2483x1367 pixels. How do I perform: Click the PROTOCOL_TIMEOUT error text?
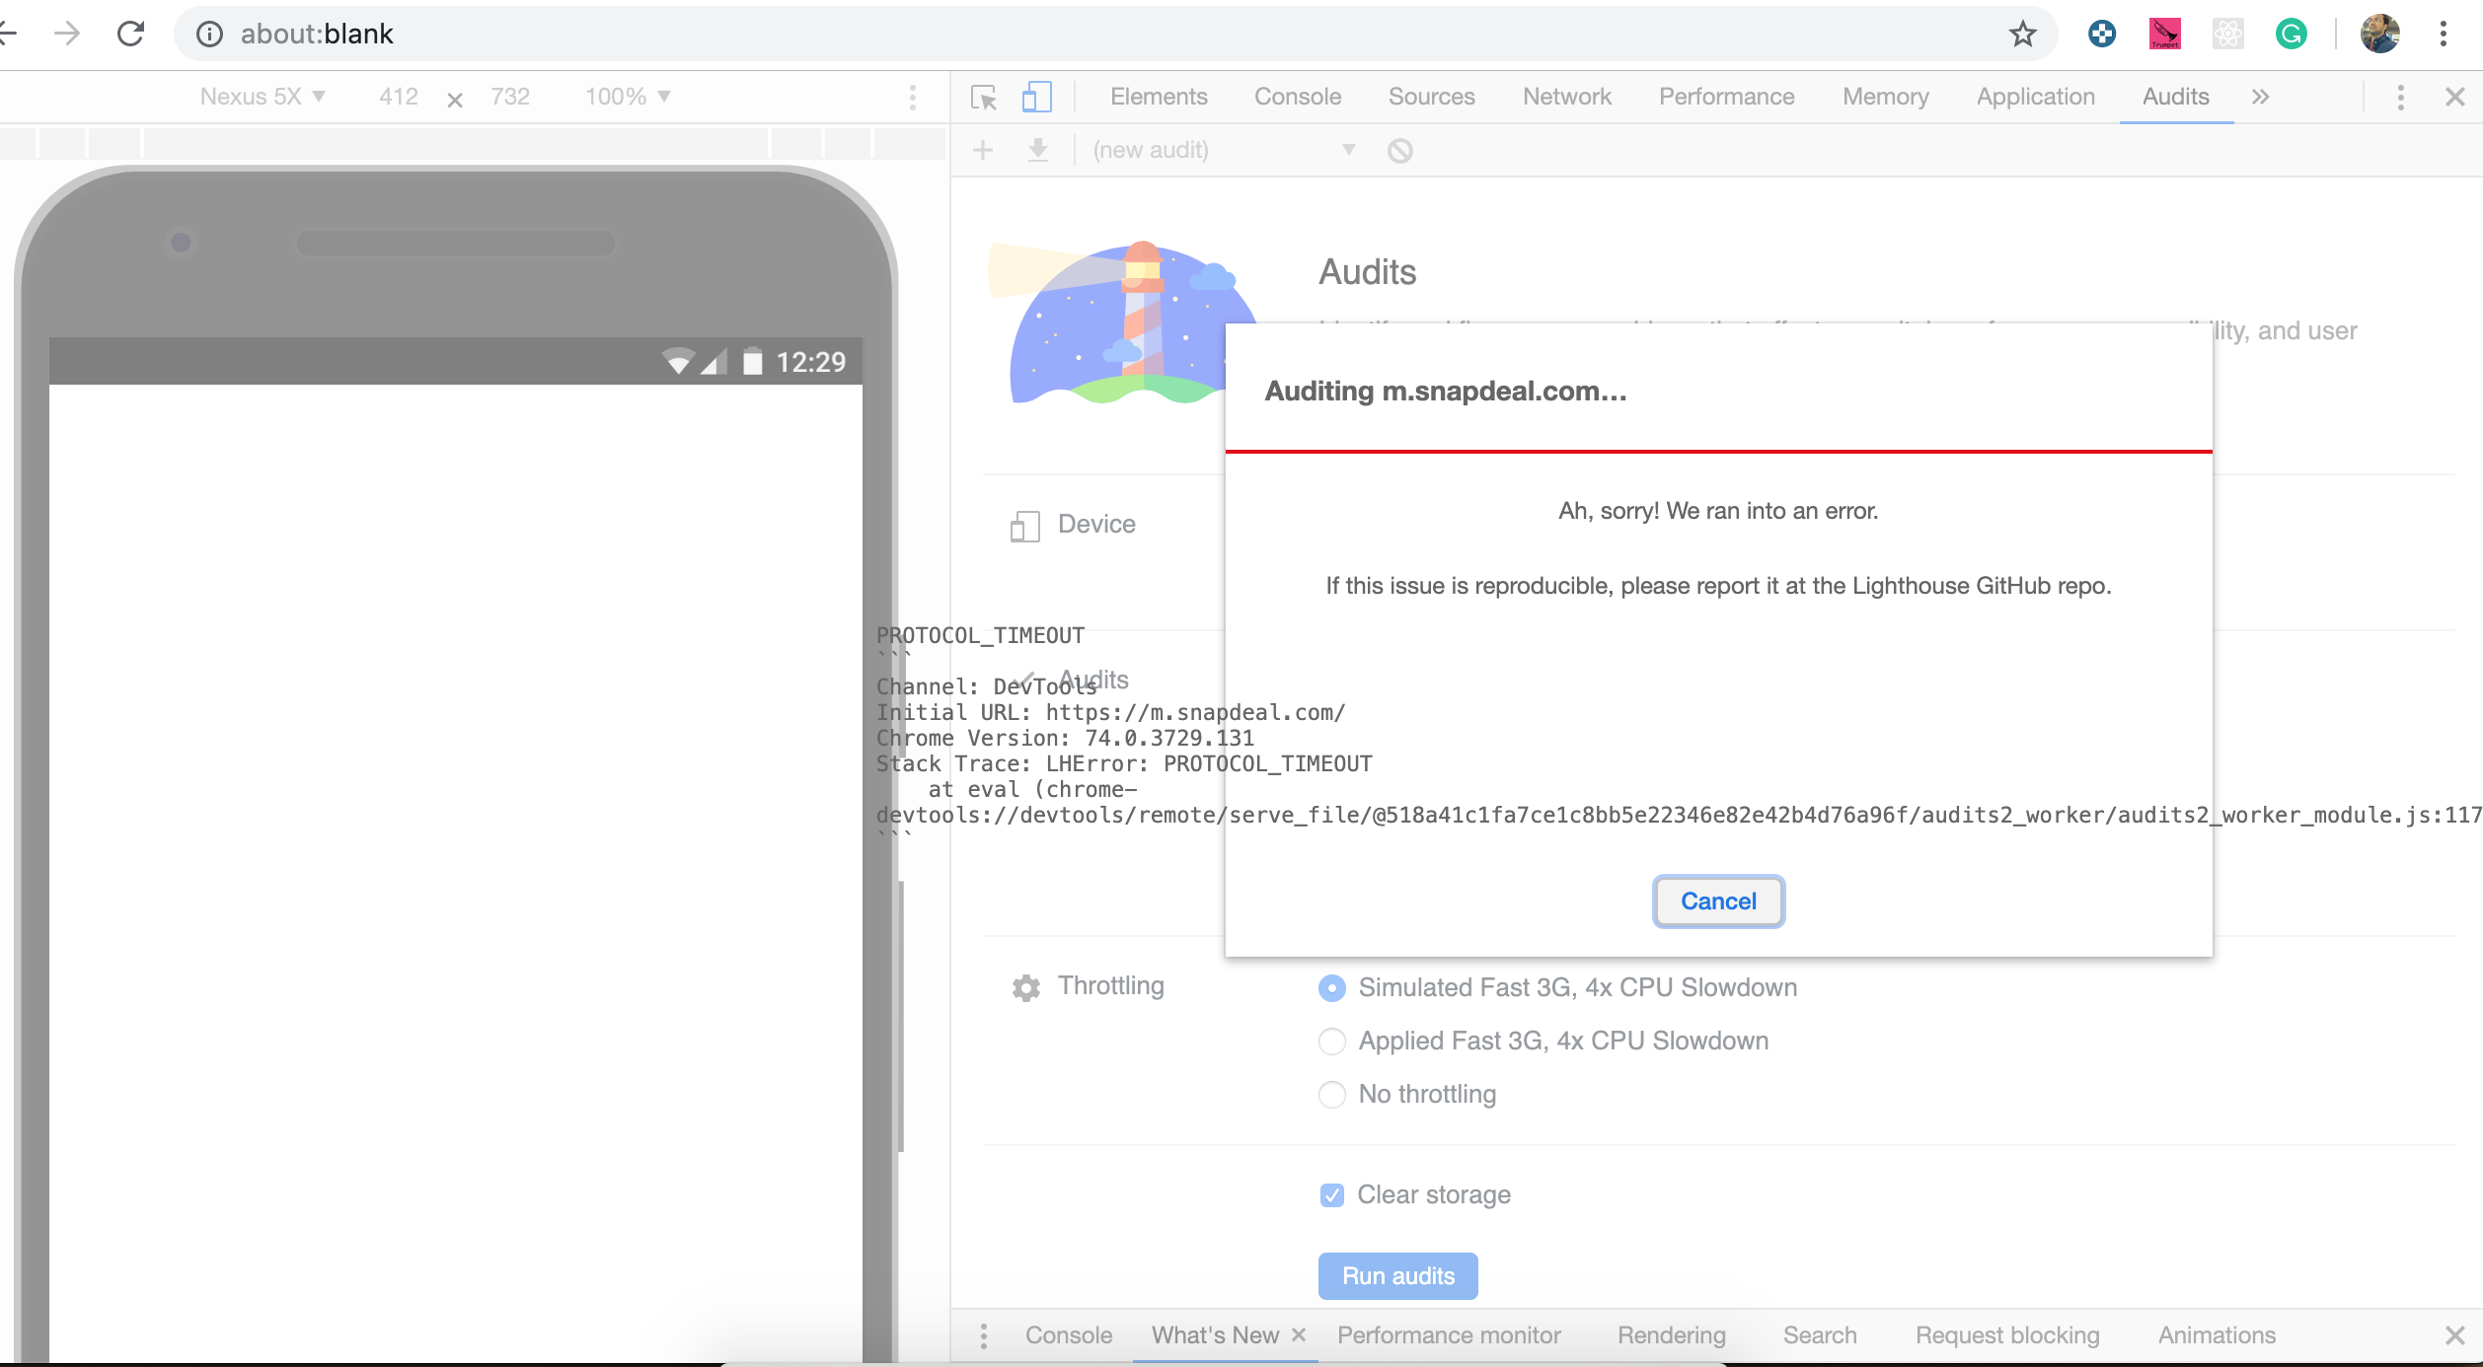pos(980,635)
